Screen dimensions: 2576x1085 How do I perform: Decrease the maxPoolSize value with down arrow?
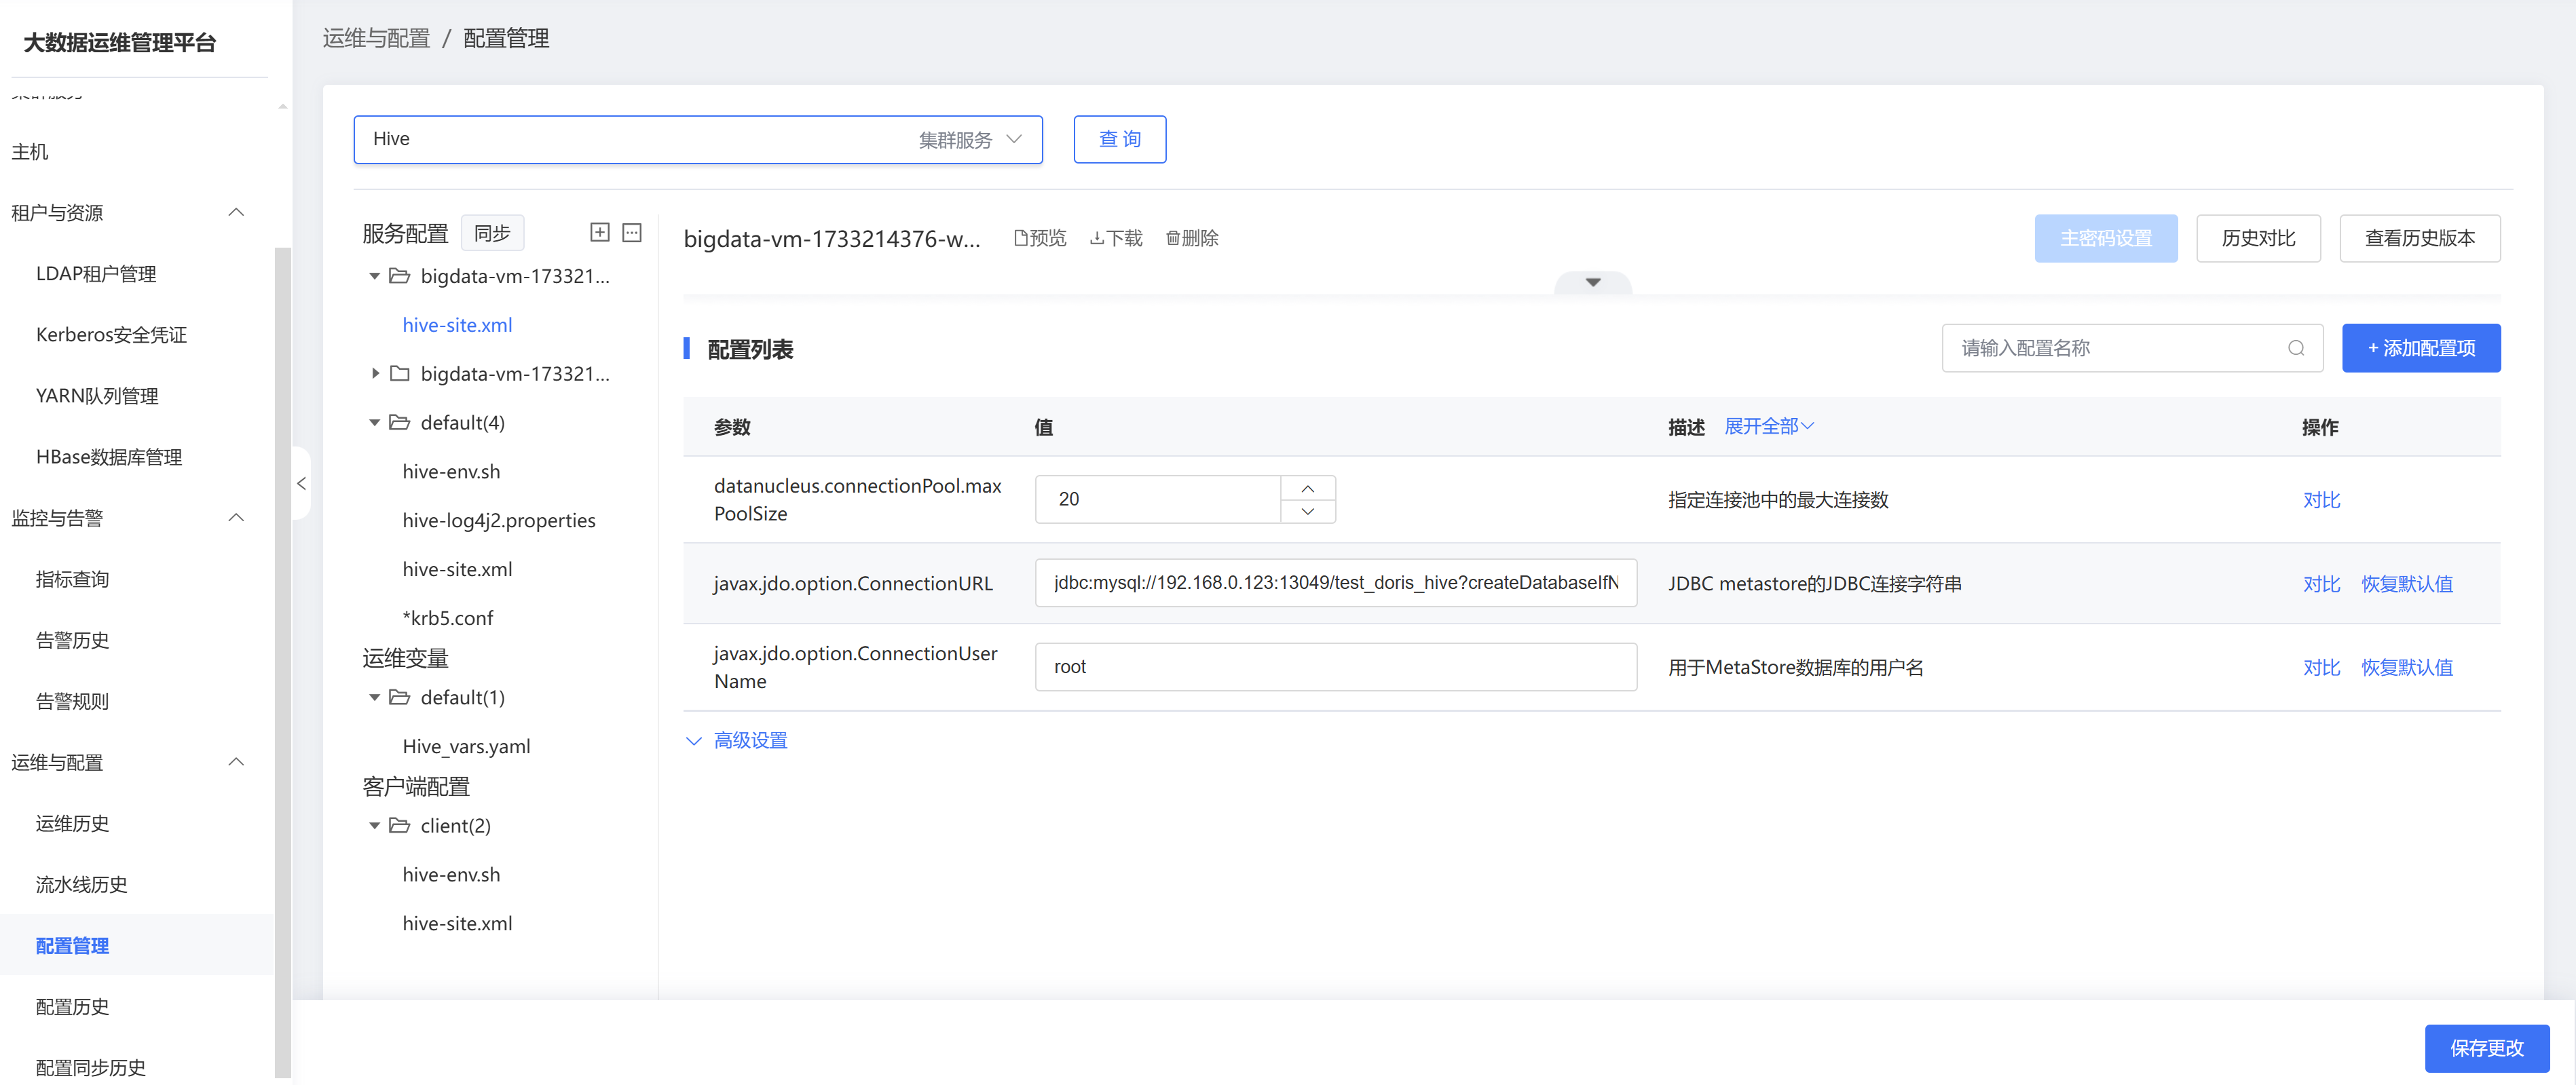click(1308, 511)
